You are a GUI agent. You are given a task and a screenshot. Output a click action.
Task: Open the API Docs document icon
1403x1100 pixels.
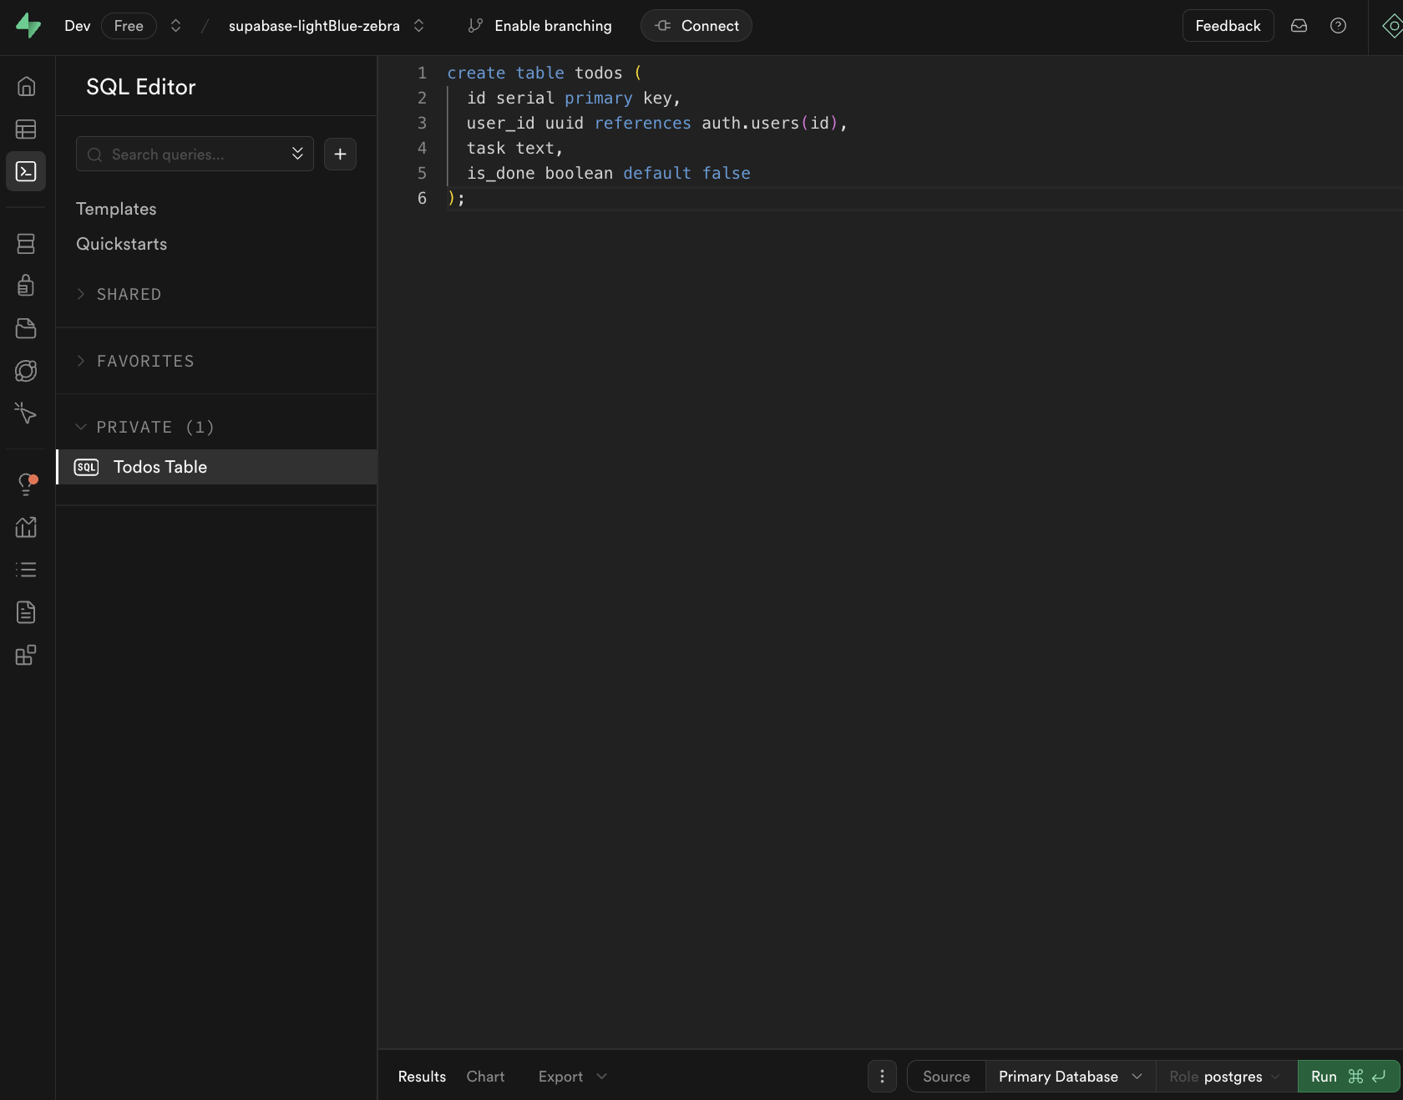[x=26, y=612]
